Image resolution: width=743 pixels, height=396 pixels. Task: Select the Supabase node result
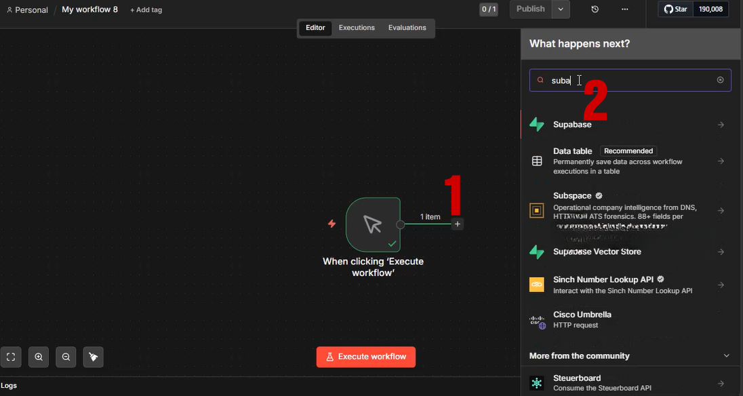(632, 125)
